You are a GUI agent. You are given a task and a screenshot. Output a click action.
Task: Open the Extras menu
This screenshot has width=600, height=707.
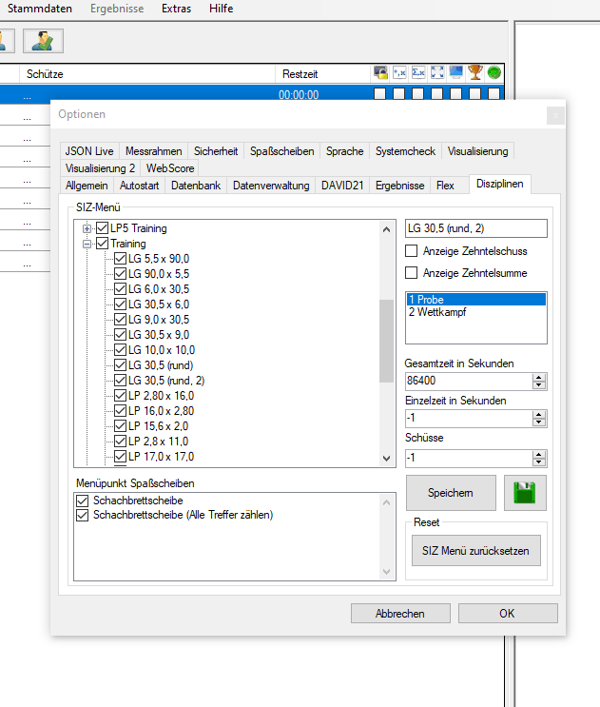[176, 9]
